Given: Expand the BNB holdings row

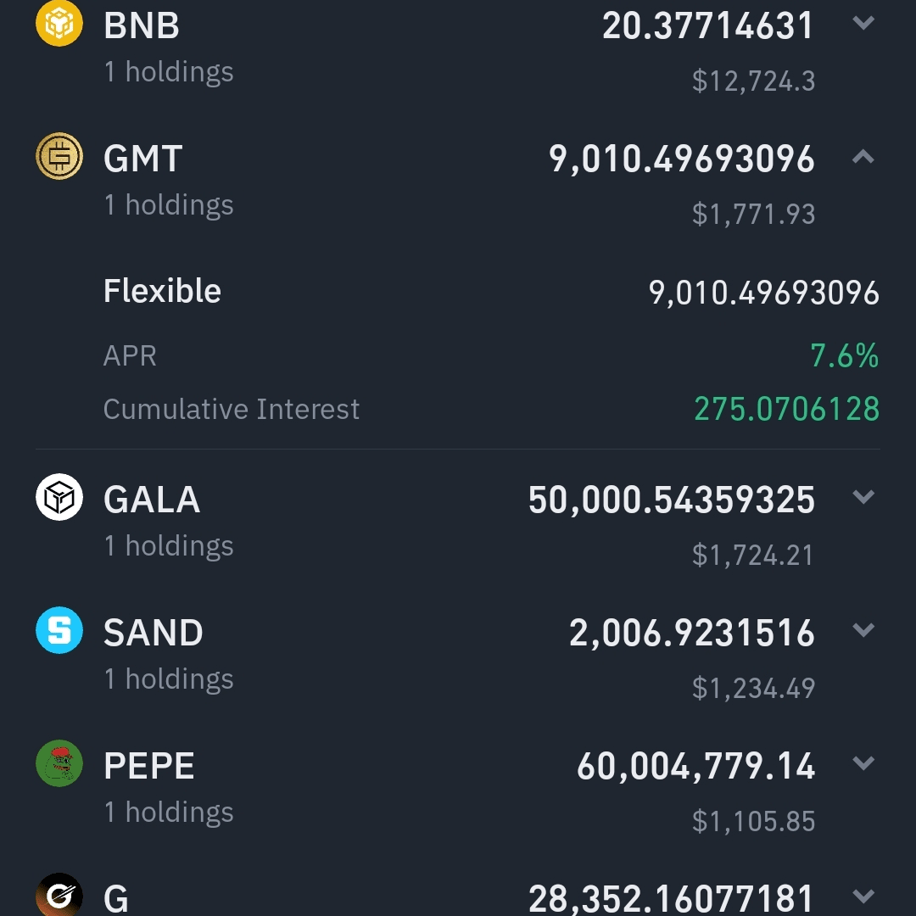Looking at the screenshot, I should pyautogui.click(x=865, y=24).
